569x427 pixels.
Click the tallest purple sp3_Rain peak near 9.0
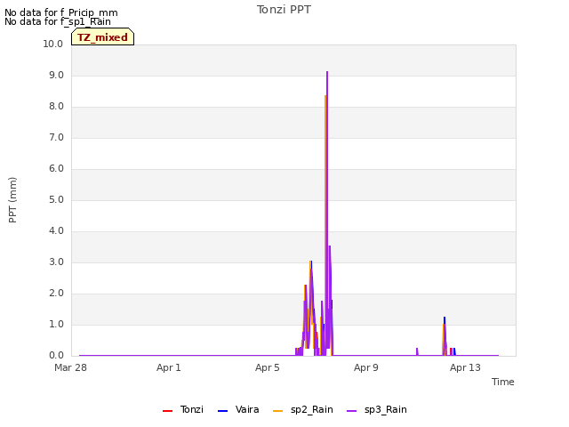(x=327, y=73)
